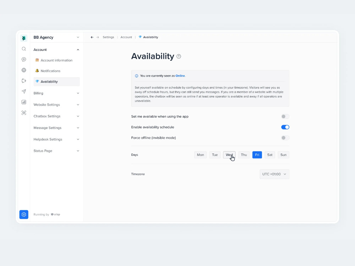Open the globe visitors icon
This screenshot has height=266, width=355.
click(x=24, y=70)
